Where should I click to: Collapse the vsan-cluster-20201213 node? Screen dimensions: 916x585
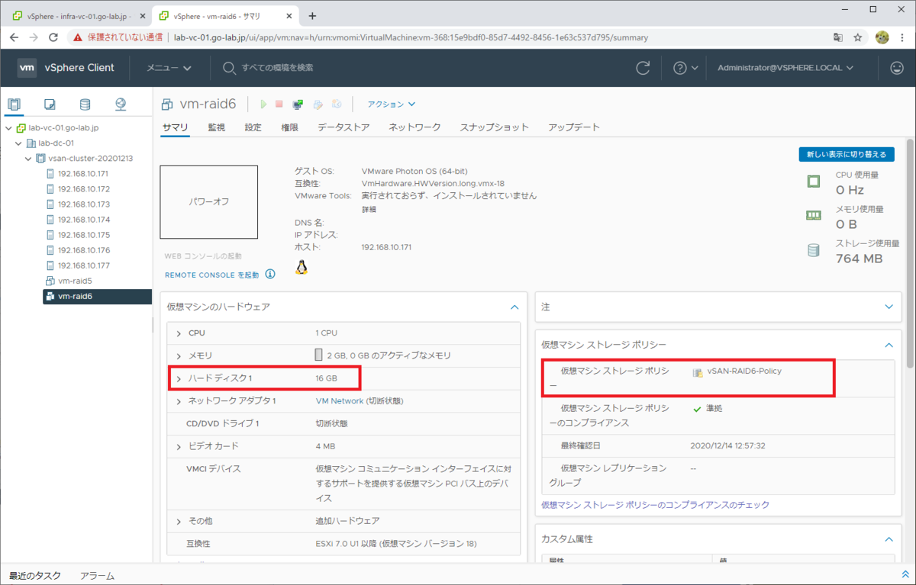pos(28,159)
